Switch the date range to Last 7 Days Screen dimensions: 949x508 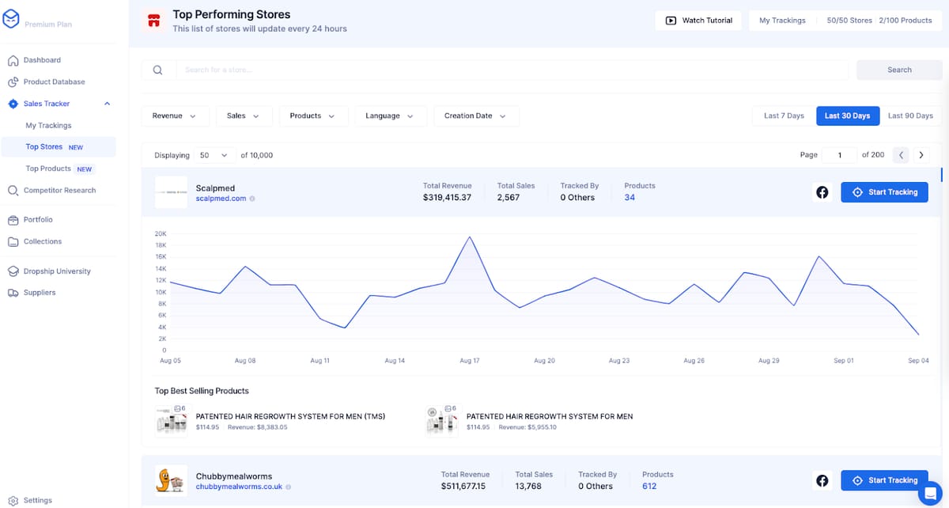784,116
